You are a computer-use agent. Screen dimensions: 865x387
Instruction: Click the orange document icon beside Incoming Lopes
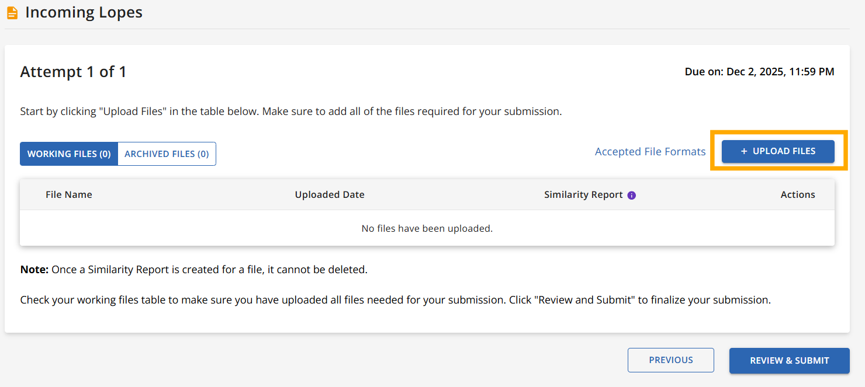[12, 12]
